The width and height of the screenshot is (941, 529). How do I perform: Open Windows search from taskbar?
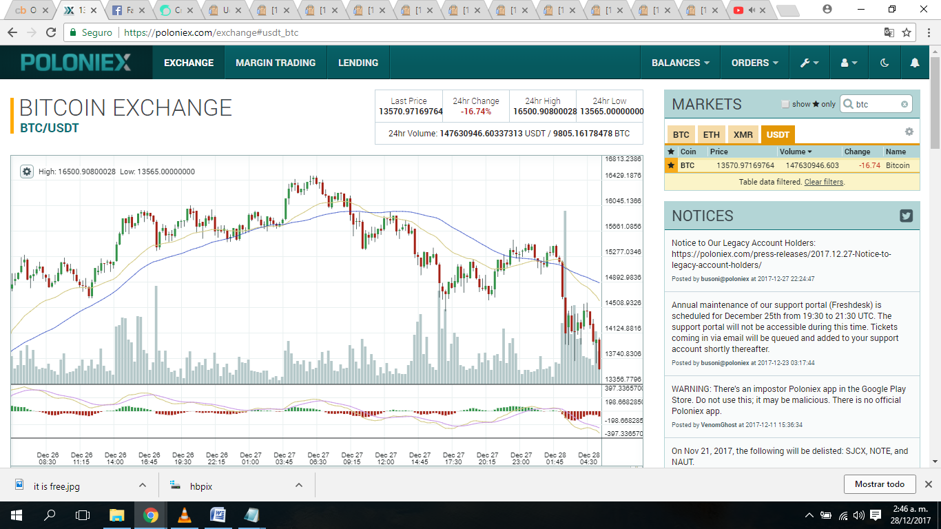coord(50,515)
